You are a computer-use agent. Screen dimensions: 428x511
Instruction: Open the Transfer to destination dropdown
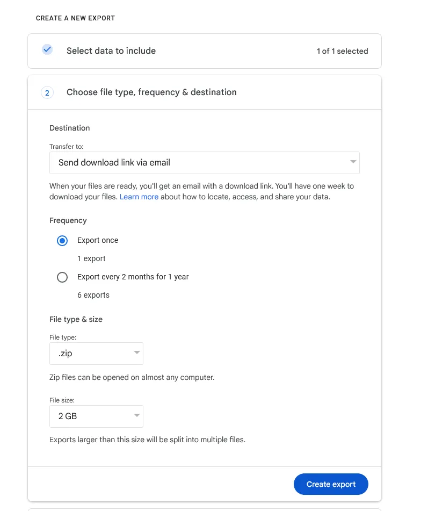point(204,162)
